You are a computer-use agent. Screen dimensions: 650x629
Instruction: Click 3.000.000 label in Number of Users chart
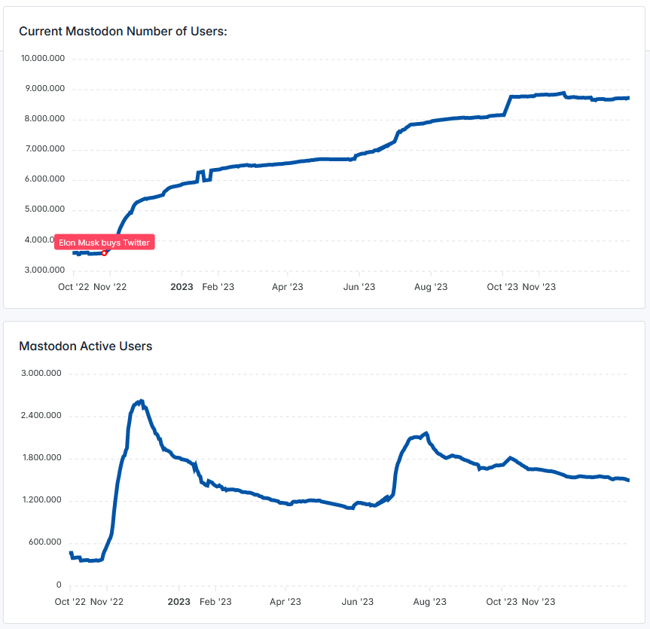click(x=44, y=270)
